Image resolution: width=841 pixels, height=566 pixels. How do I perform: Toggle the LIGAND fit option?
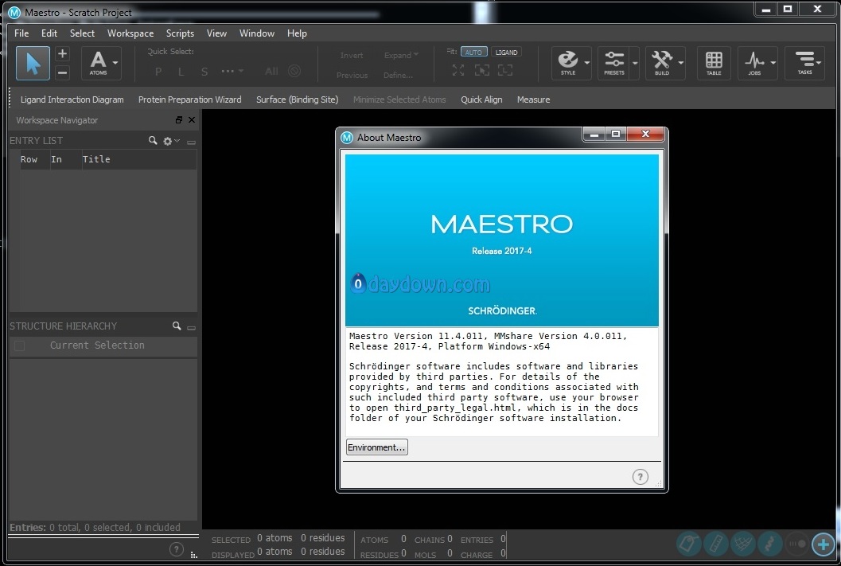click(506, 52)
